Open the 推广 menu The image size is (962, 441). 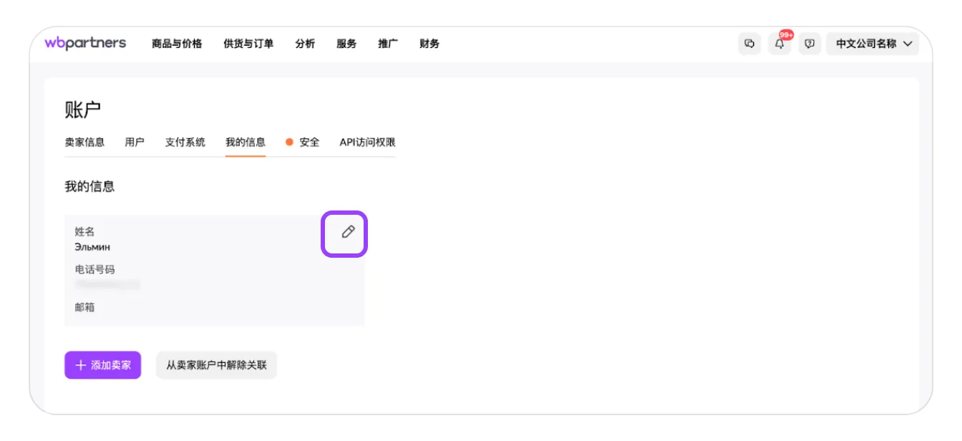point(388,44)
